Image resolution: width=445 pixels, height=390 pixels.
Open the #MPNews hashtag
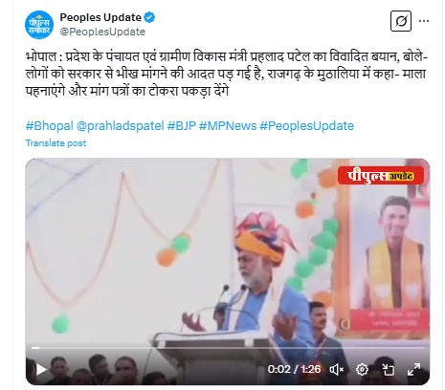coord(228,126)
